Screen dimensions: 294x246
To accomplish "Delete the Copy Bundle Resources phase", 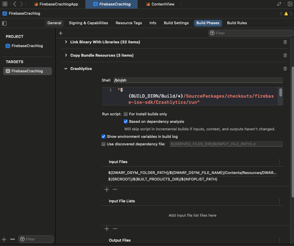I will pyautogui.click(x=285, y=55).
